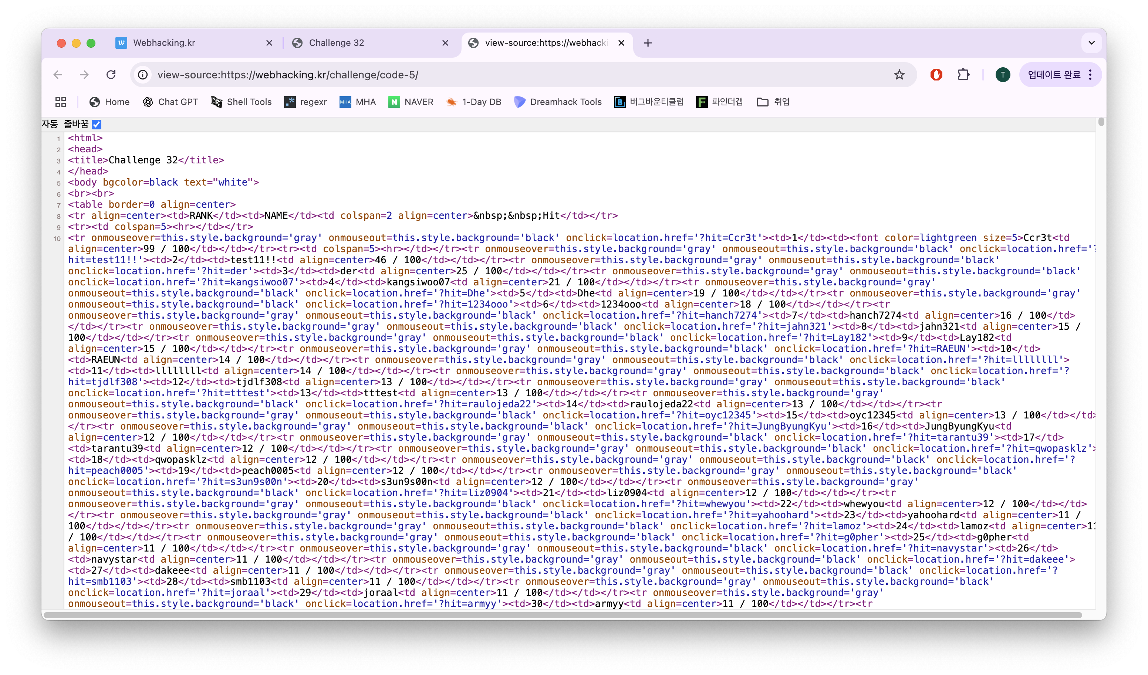Switch to the Webhacking.kr tab
The width and height of the screenshot is (1148, 675).
tap(164, 43)
